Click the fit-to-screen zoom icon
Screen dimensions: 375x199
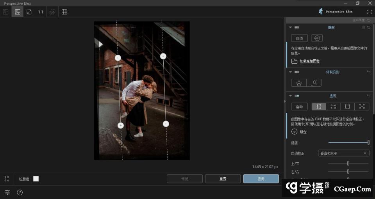(29, 12)
